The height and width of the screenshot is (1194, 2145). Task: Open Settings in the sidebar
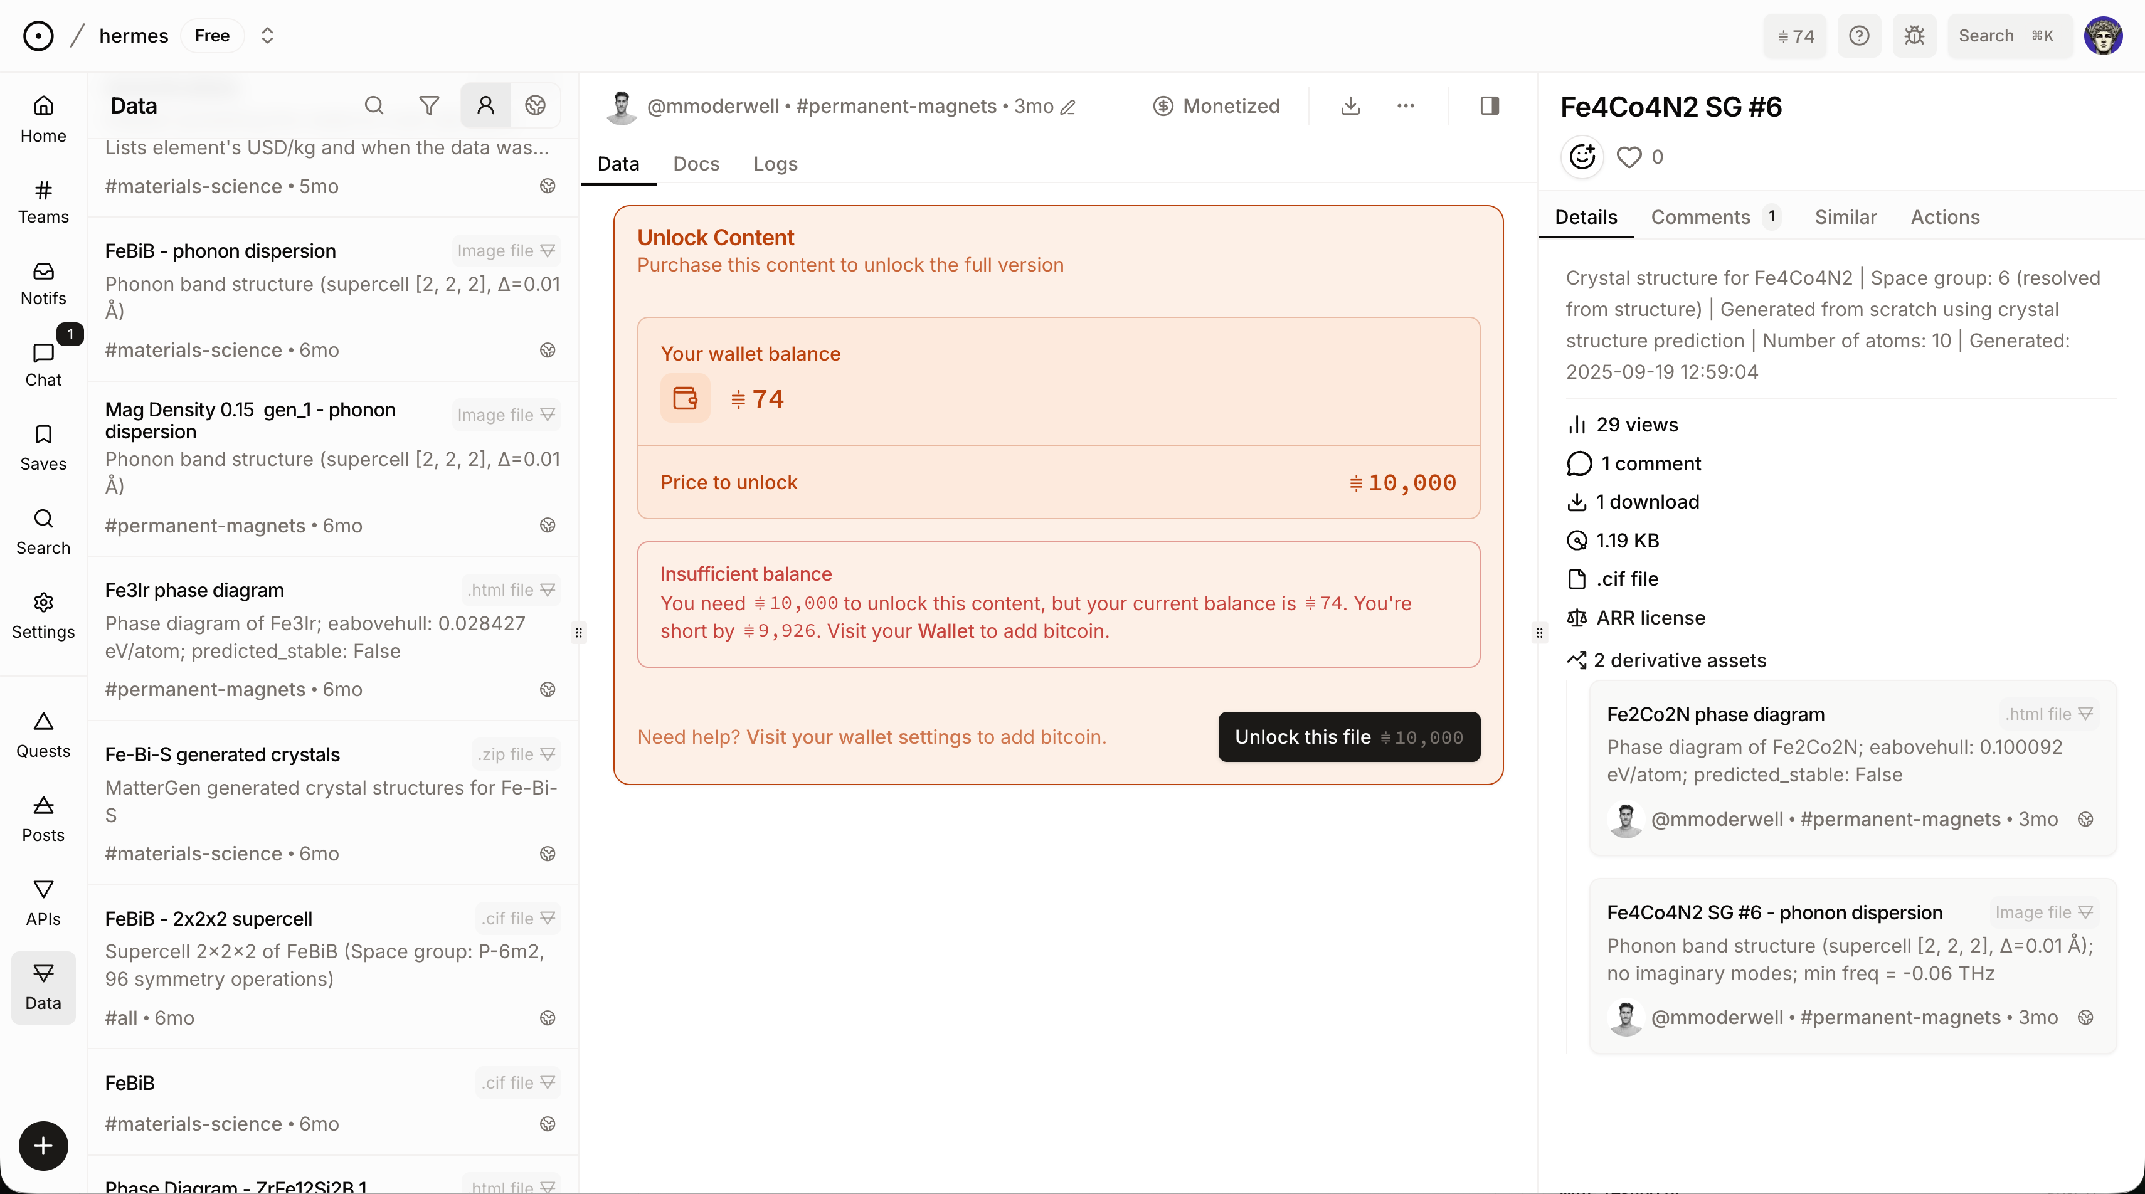click(x=43, y=616)
